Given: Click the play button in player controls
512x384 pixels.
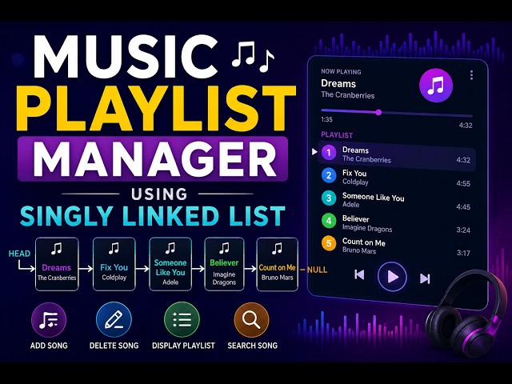Looking at the screenshot, I should (x=392, y=277).
